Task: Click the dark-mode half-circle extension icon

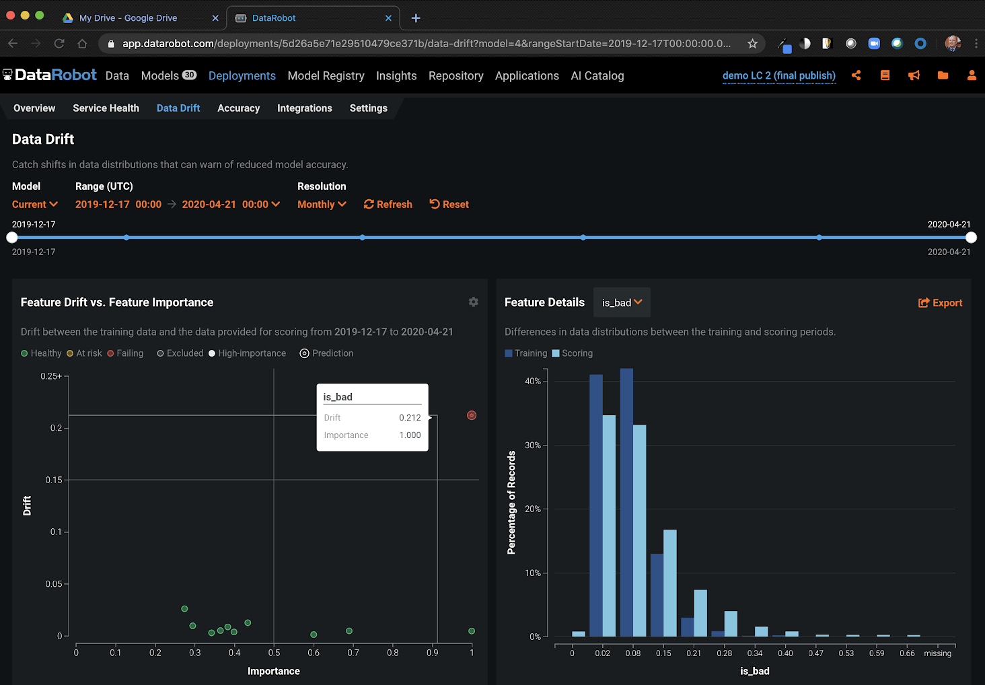Action: click(x=805, y=44)
